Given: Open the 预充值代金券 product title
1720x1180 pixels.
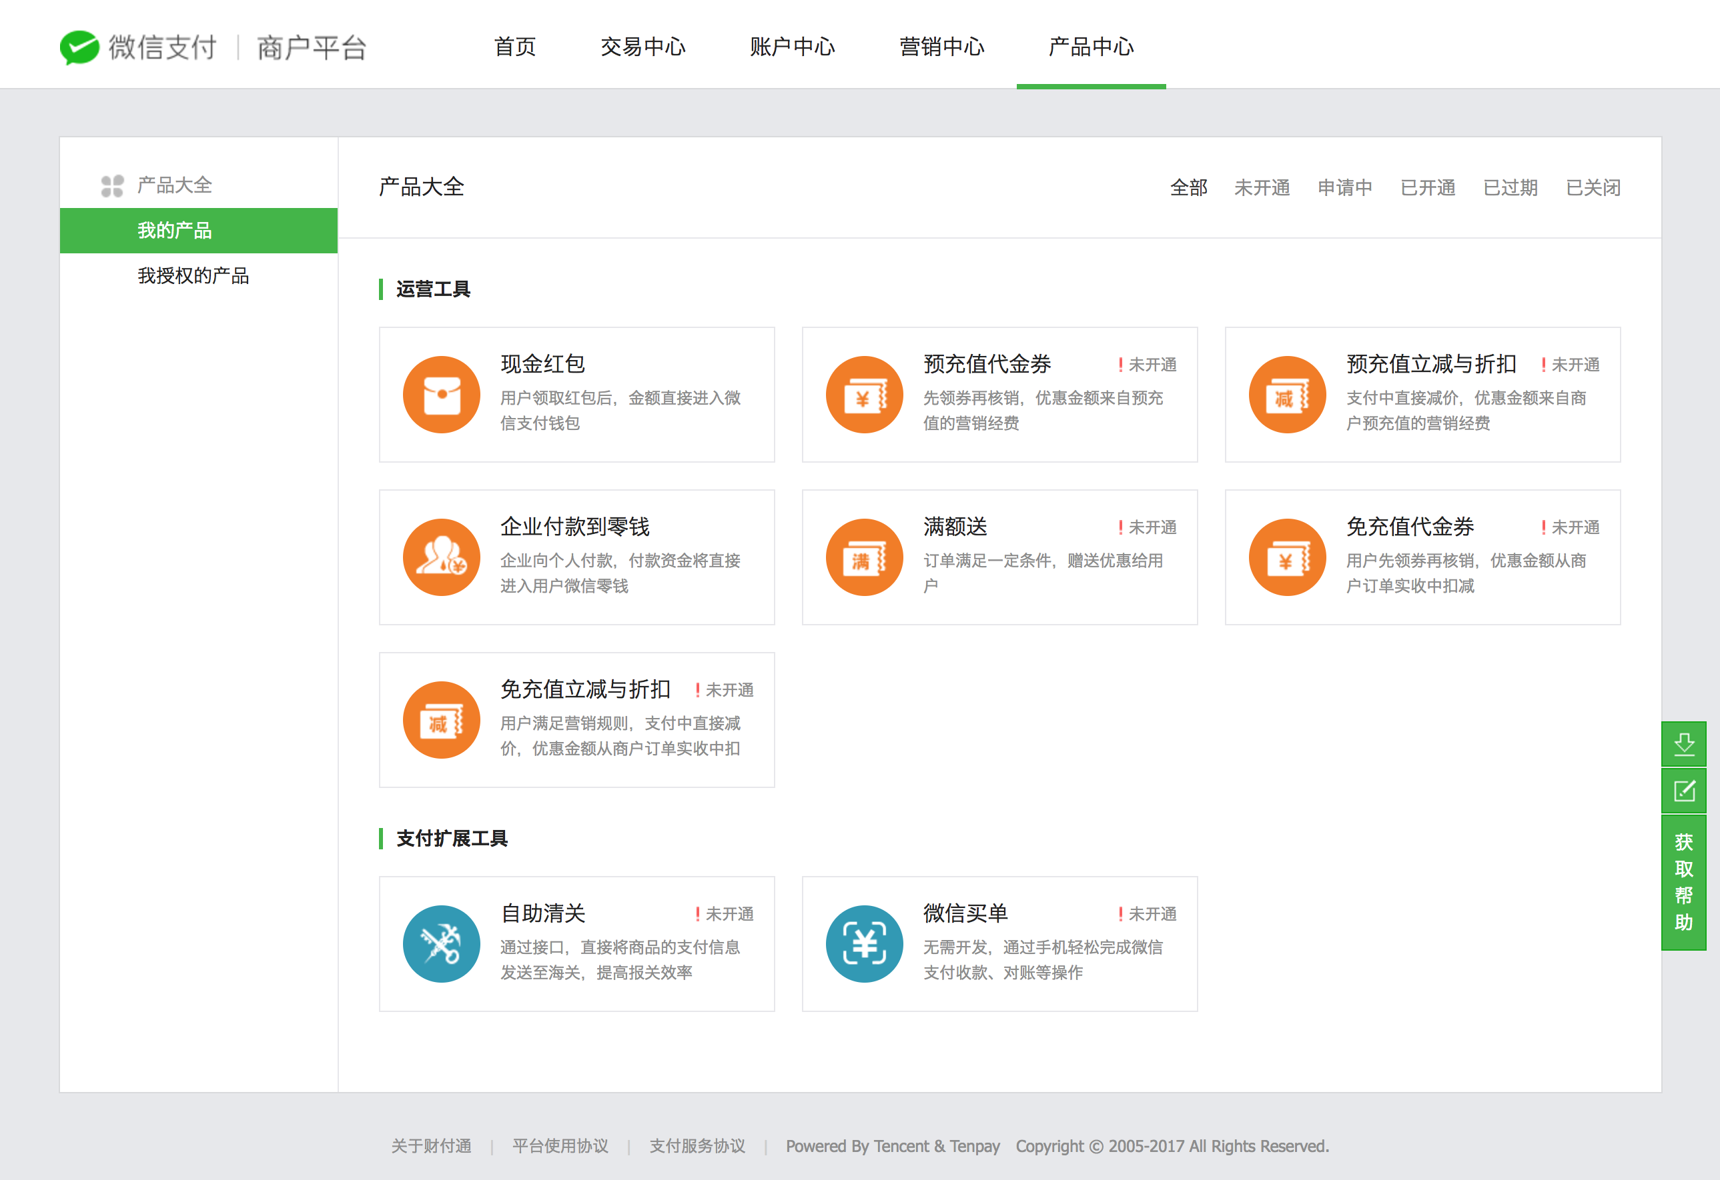Looking at the screenshot, I should 987,364.
